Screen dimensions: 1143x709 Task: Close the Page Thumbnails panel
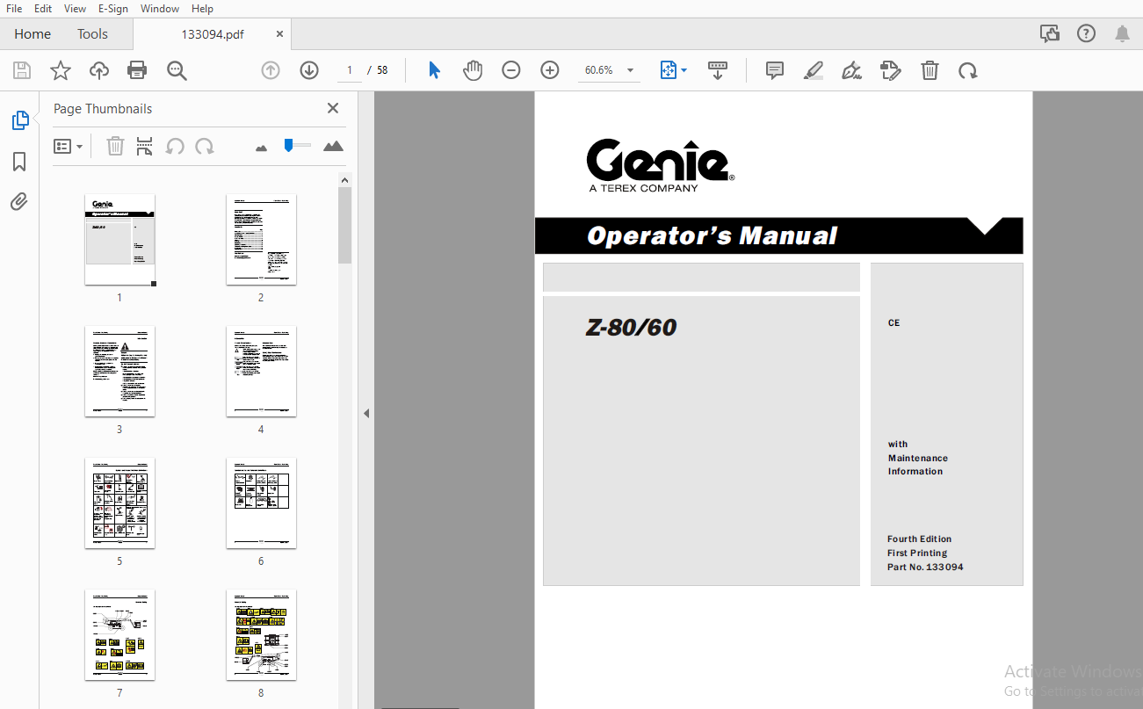coord(333,108)
